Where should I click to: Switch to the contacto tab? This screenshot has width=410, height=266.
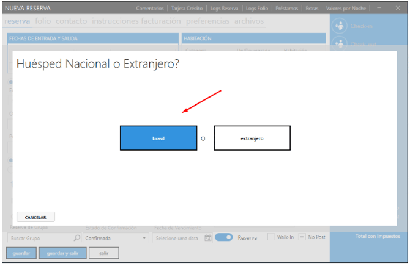tap(72, 21)
